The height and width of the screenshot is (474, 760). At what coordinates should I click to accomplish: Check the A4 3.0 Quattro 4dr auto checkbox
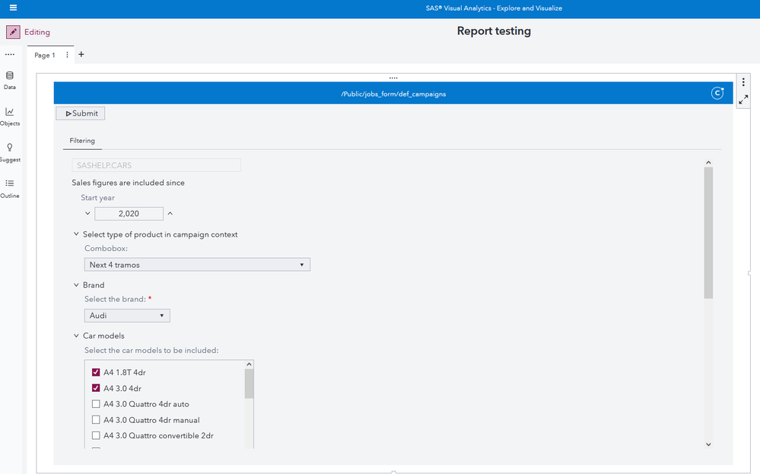tap(96, 405)
